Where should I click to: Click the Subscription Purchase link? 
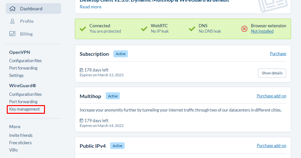click(x=278, y=54)
